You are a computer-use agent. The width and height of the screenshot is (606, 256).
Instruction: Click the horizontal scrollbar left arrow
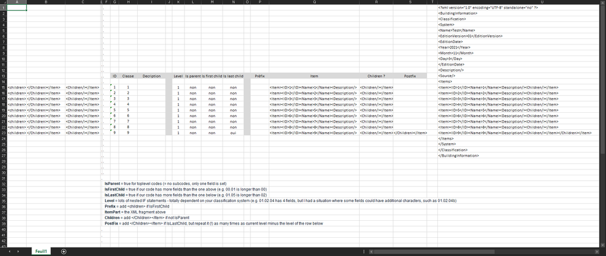pos(371,251)
